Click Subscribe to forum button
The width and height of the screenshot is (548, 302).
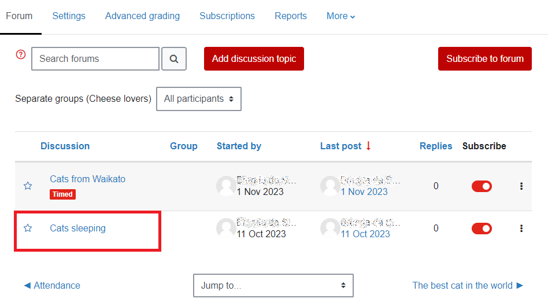(484, 59)
